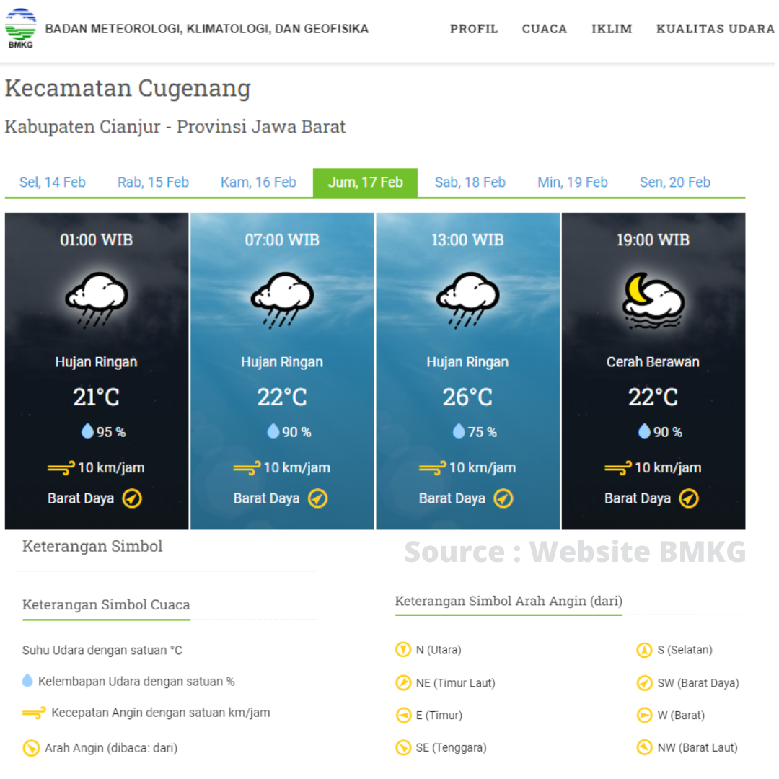
Task: Open the CUACA navigation menu
Action: coord(545,29)
